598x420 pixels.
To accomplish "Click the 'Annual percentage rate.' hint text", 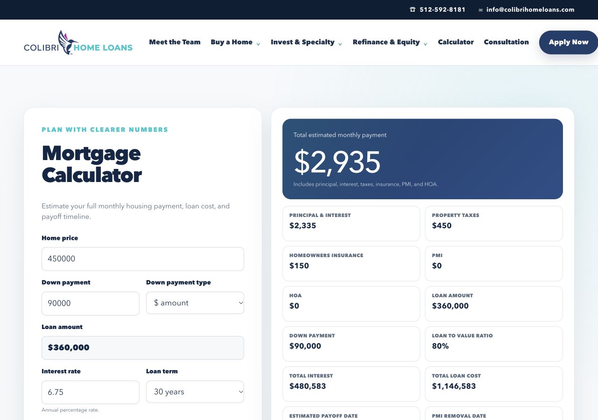I will pyautogui.click(x=70, y=410).
